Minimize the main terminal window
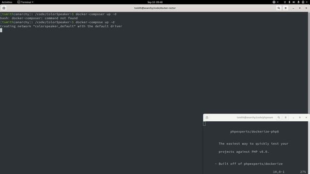This screenshot has width=310, height=174. (x=294, y=8)
